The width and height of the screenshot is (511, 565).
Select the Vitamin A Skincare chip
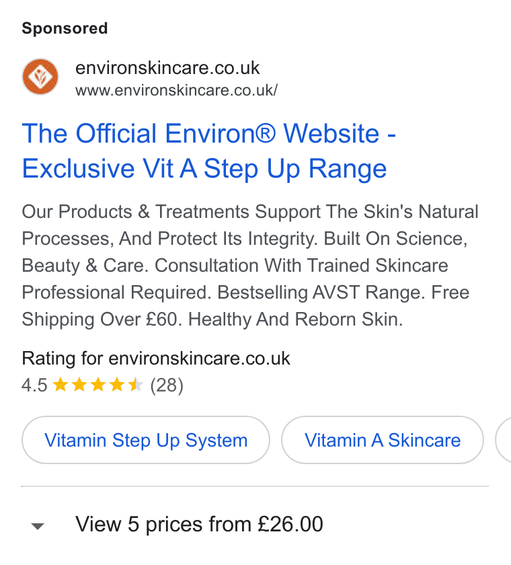tap(383, 440)
